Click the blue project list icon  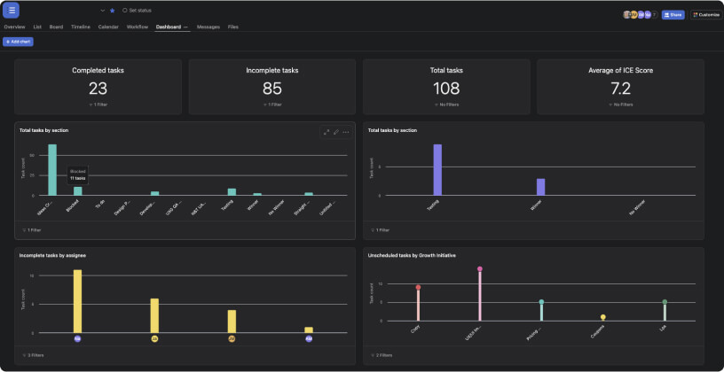click(11, 10)
